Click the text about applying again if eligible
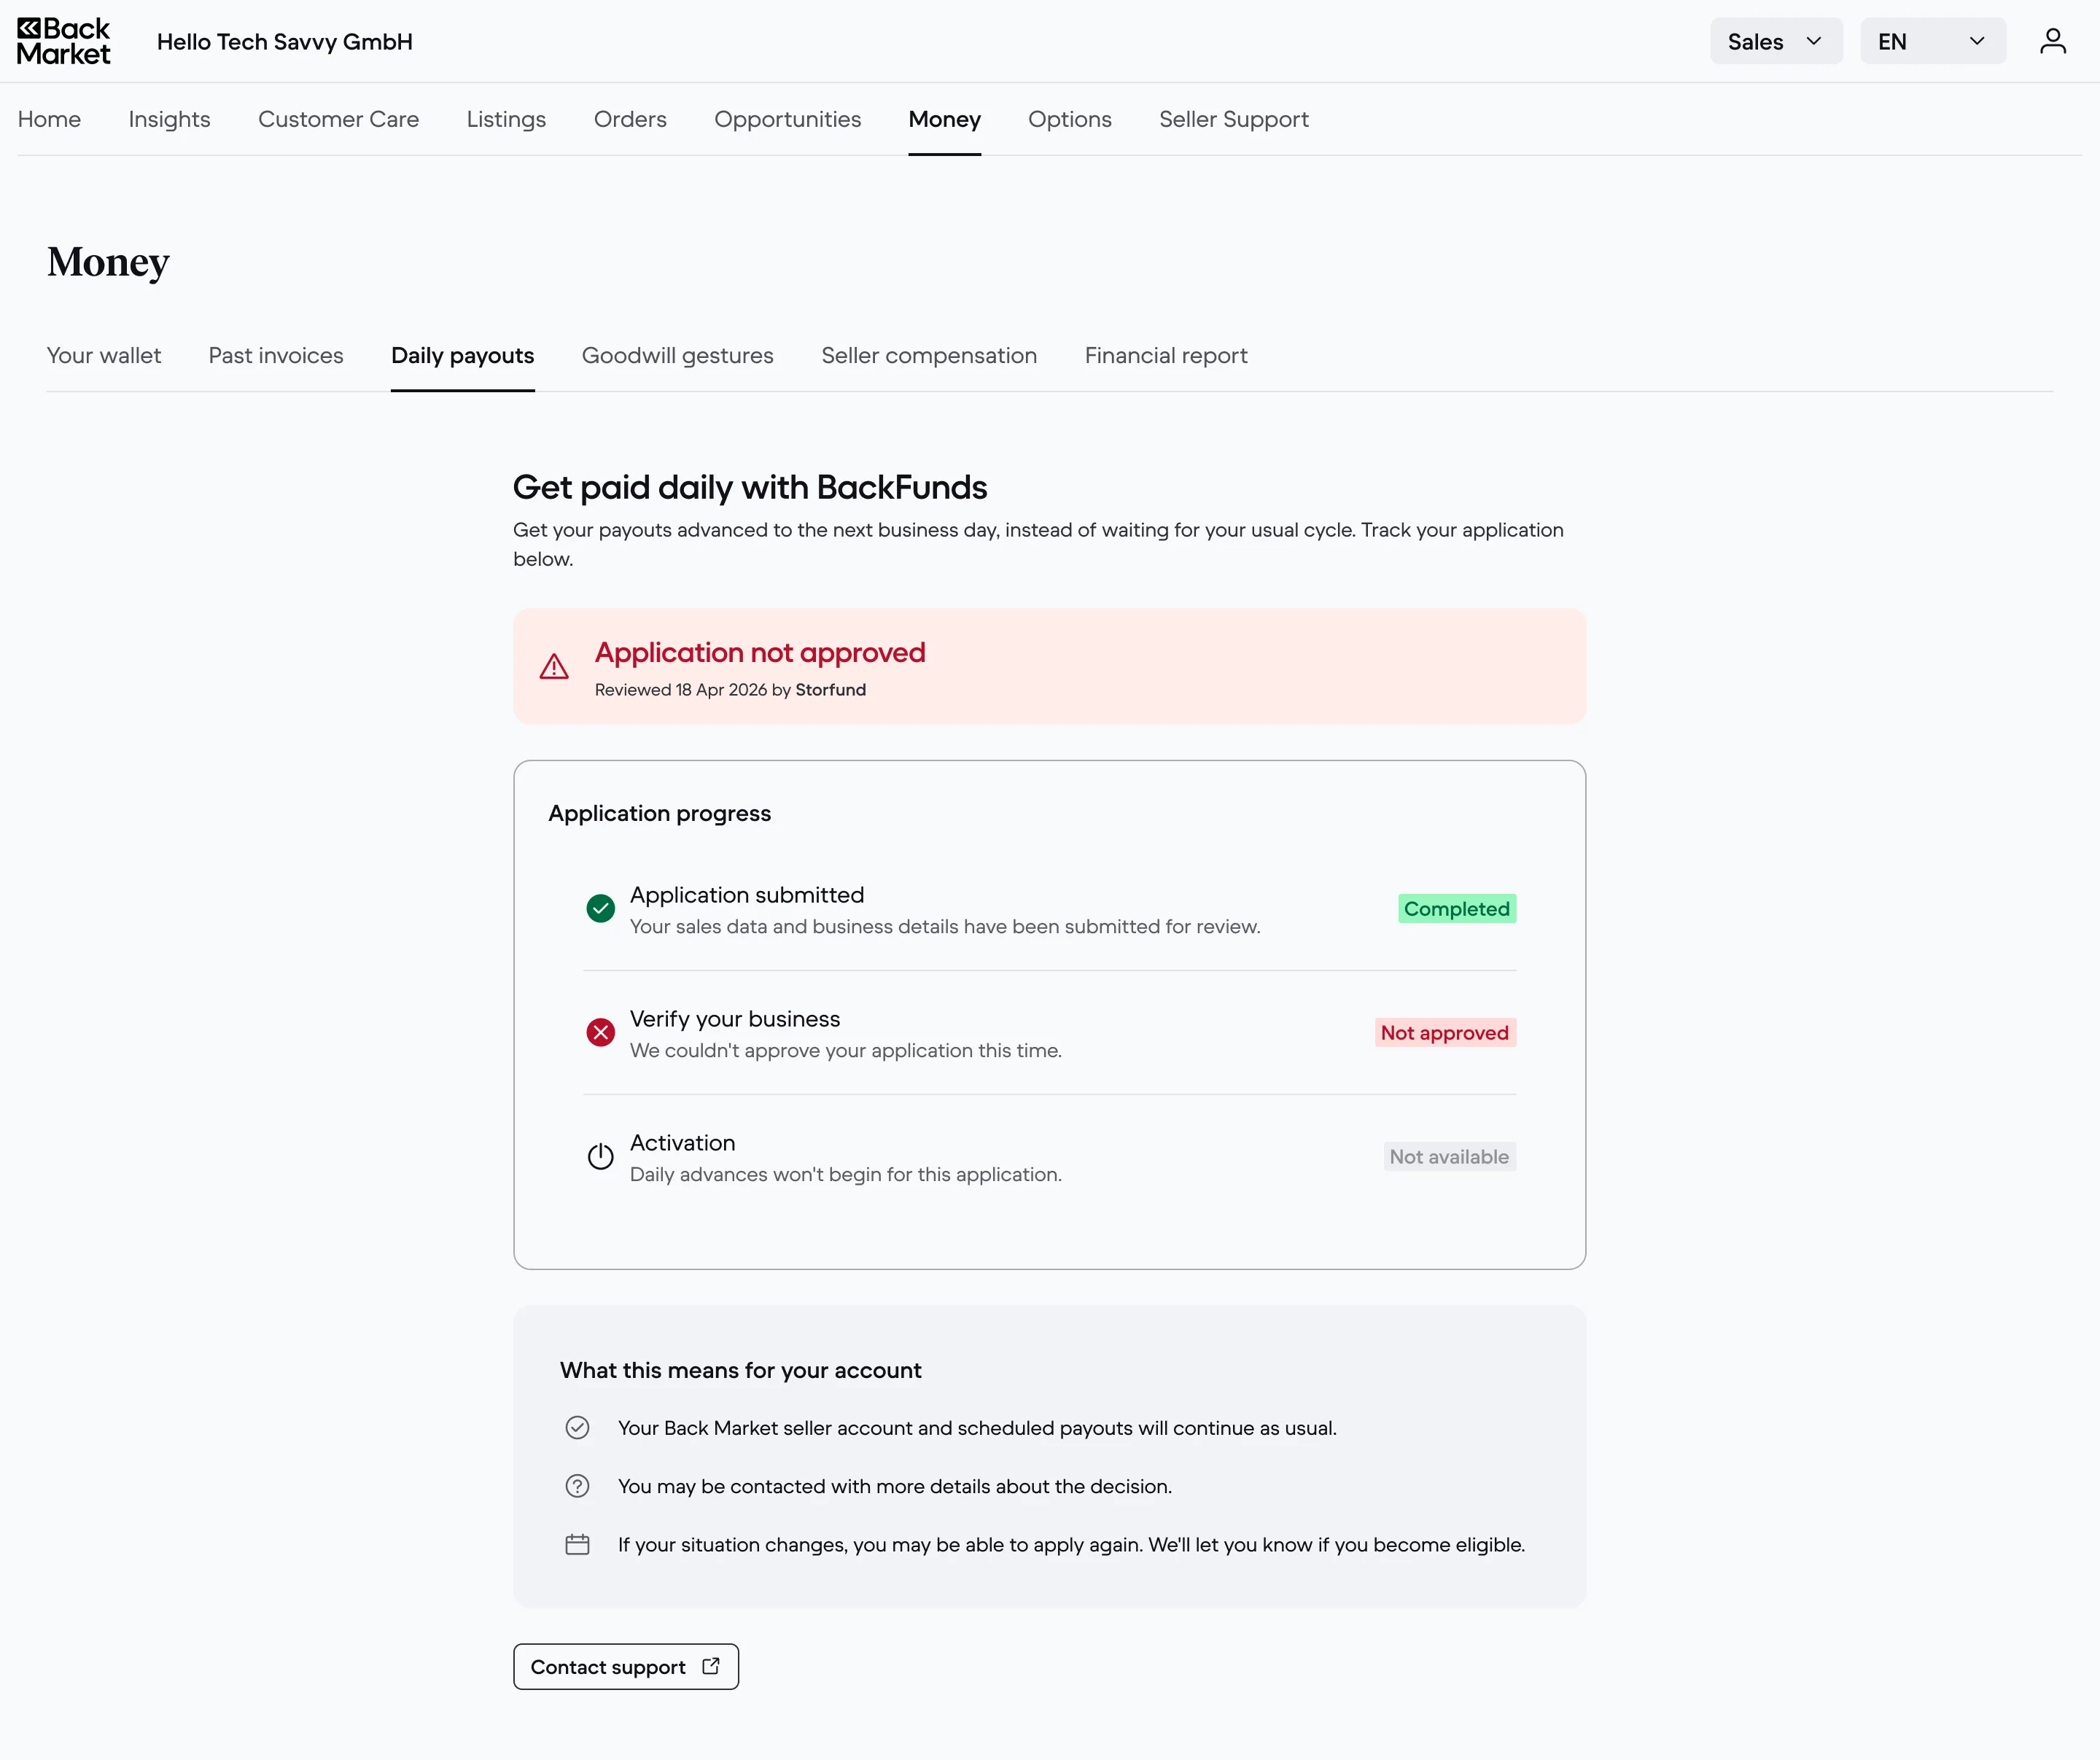2100x1760 pixels. coord(1071,1544)
